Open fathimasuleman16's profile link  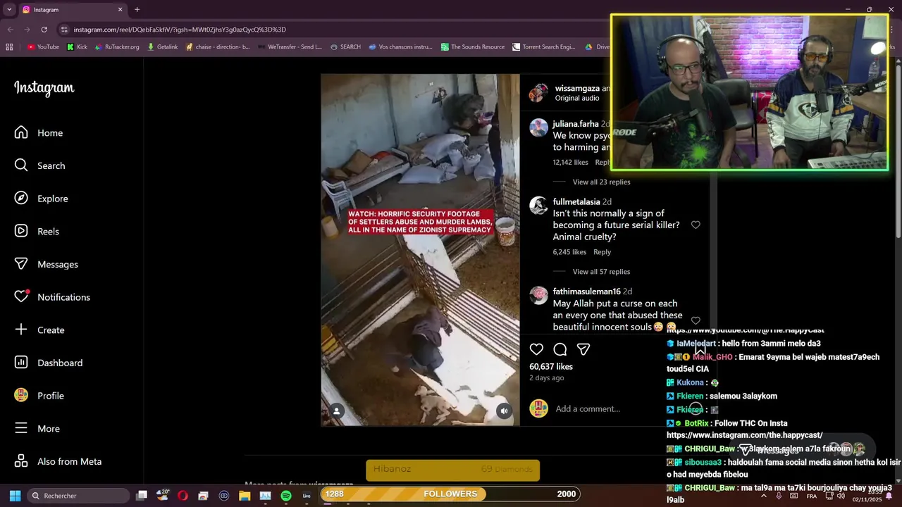pos(586,292)
